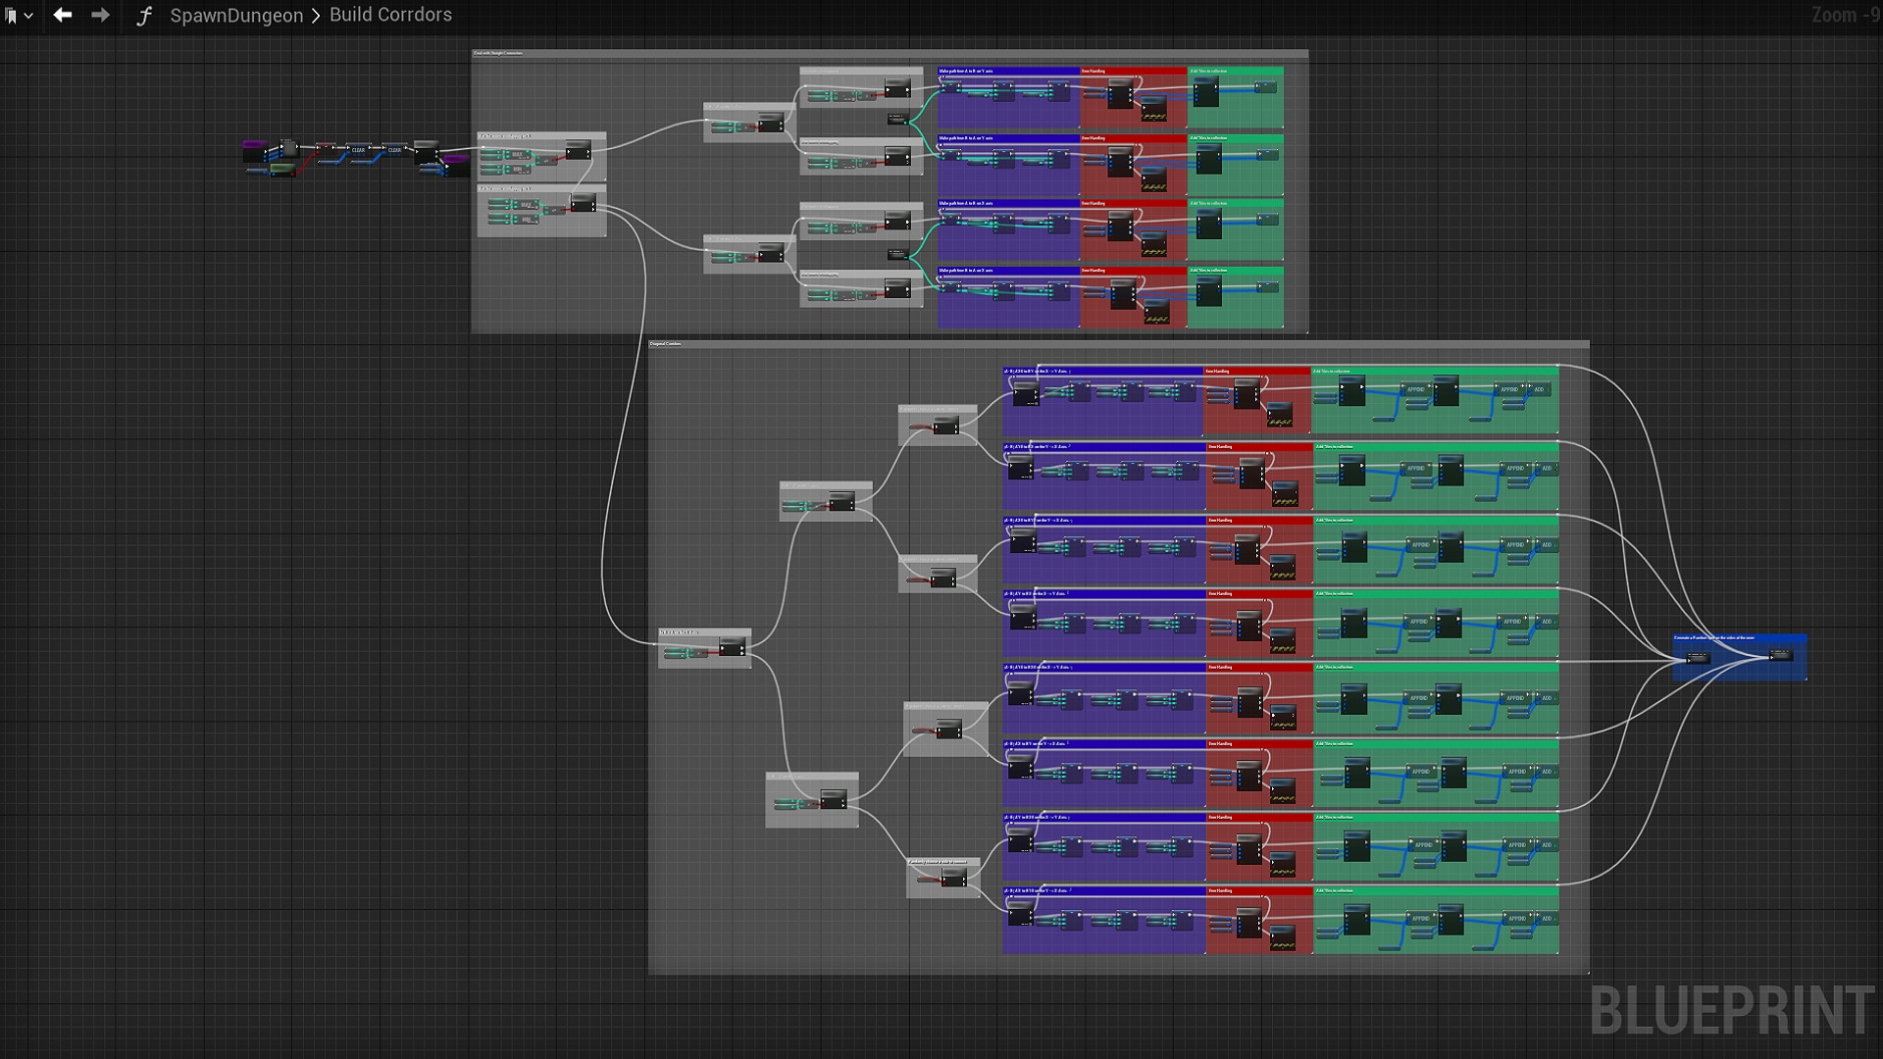The height and width of the screenshot is (1059, 1883).
Task: Click the ADD node in the topmost diagonal row
Action: pos(1539,389)
